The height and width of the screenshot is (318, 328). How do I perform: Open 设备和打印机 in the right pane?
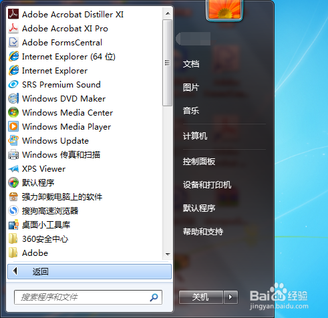point(207,185)
